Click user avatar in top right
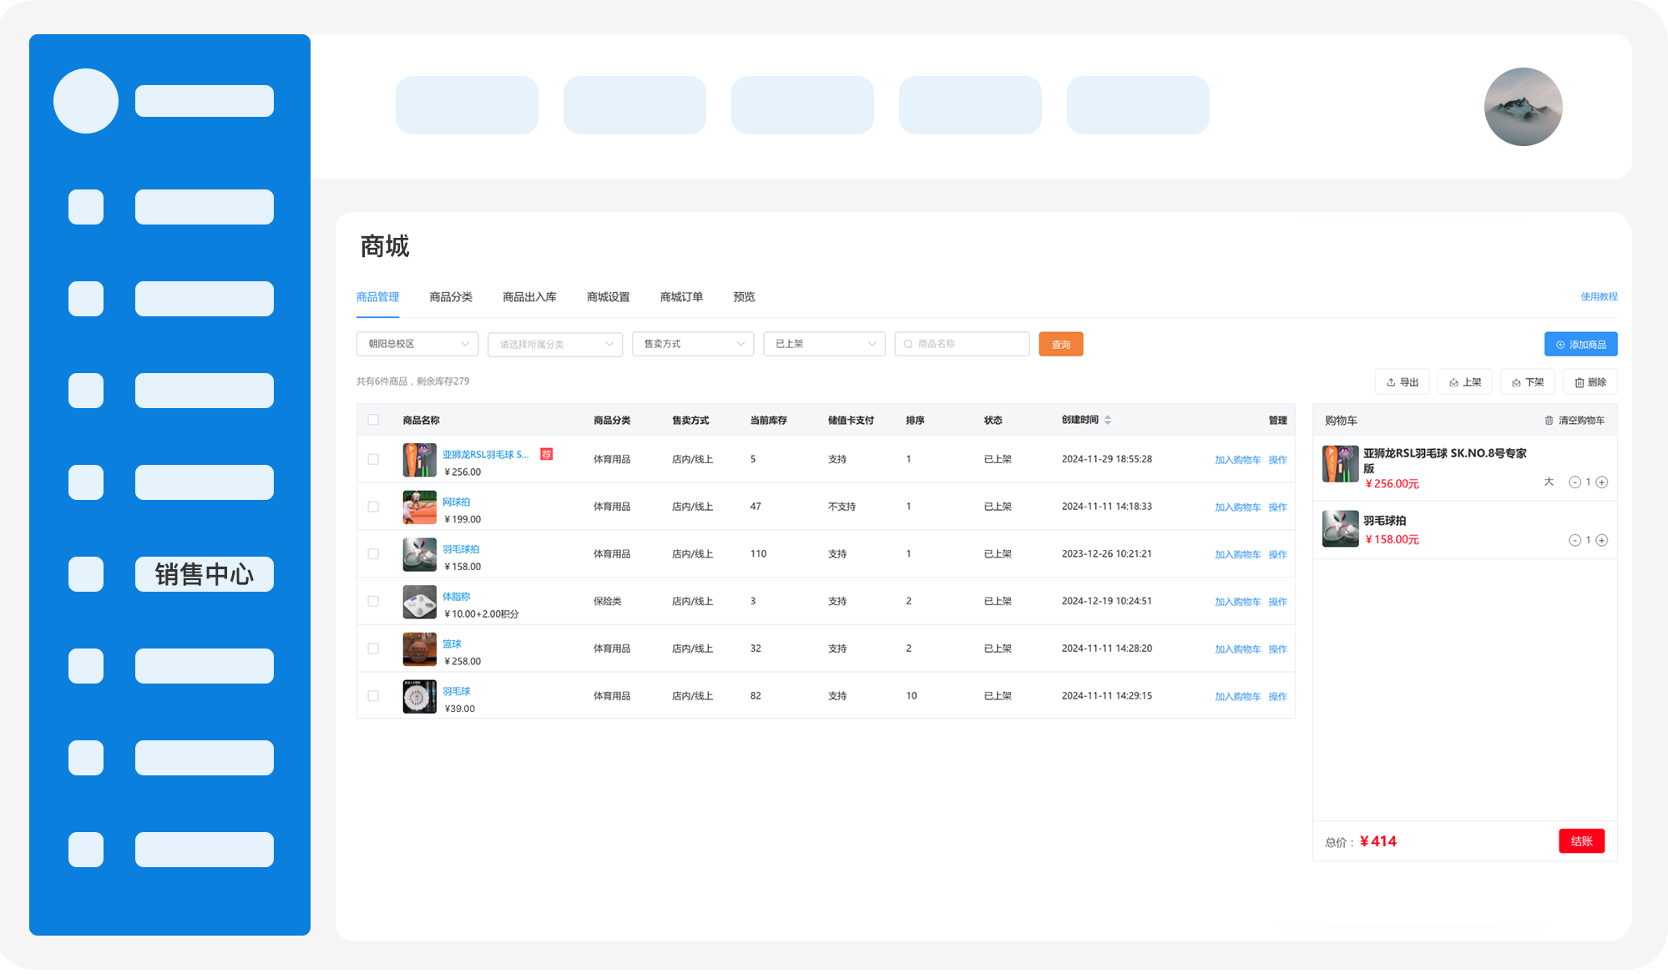Screen dimensions: 1668x974 coord(1523,107)
